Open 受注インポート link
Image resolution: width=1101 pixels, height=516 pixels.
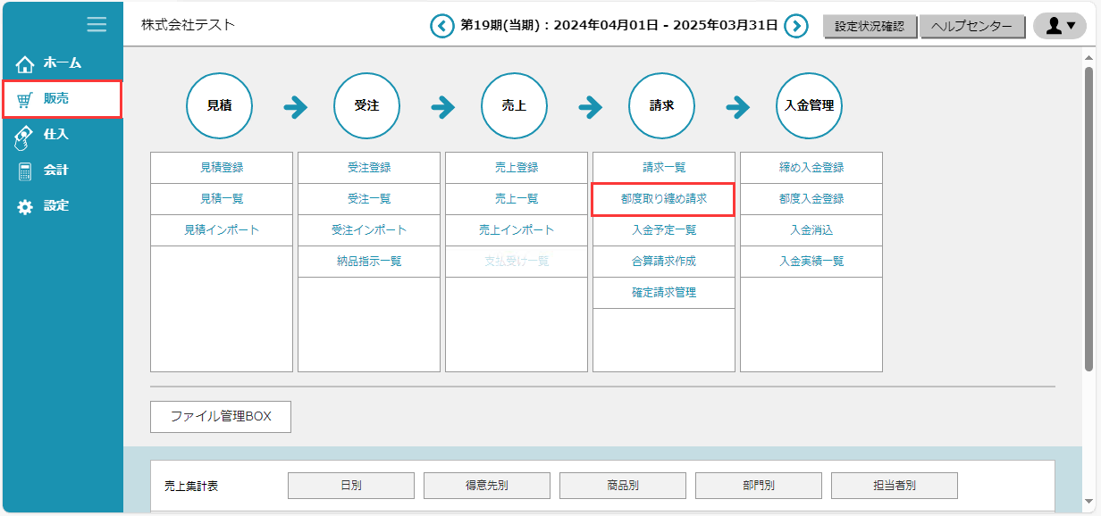point(369,230)
